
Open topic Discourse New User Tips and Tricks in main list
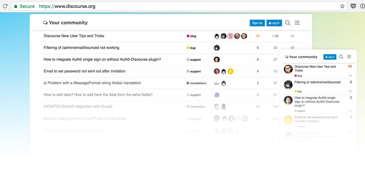point(74,36)
